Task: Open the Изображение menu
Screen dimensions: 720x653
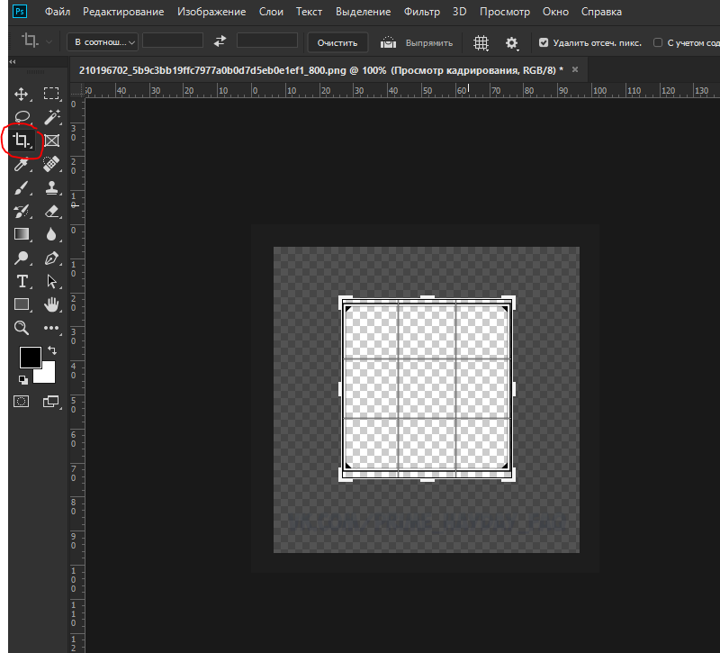Action: pos(211,12)
